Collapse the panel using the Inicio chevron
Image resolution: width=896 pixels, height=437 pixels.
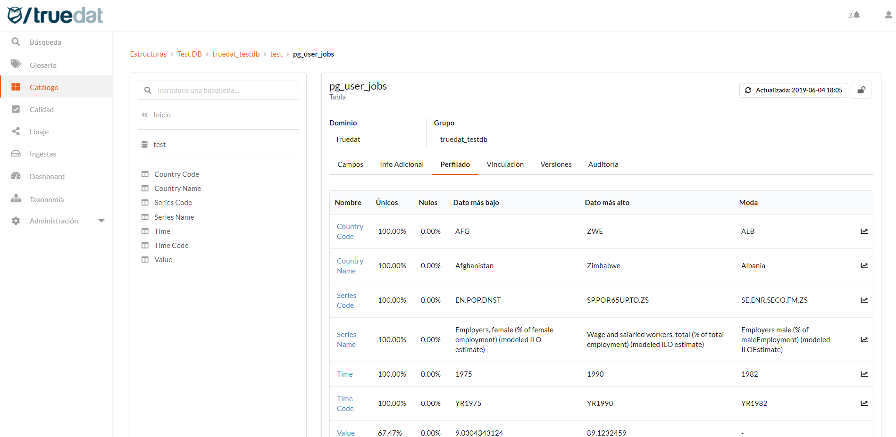tap(144, 115)
